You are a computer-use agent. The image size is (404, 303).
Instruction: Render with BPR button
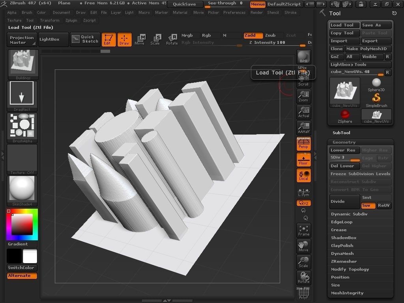coord(303,57)
